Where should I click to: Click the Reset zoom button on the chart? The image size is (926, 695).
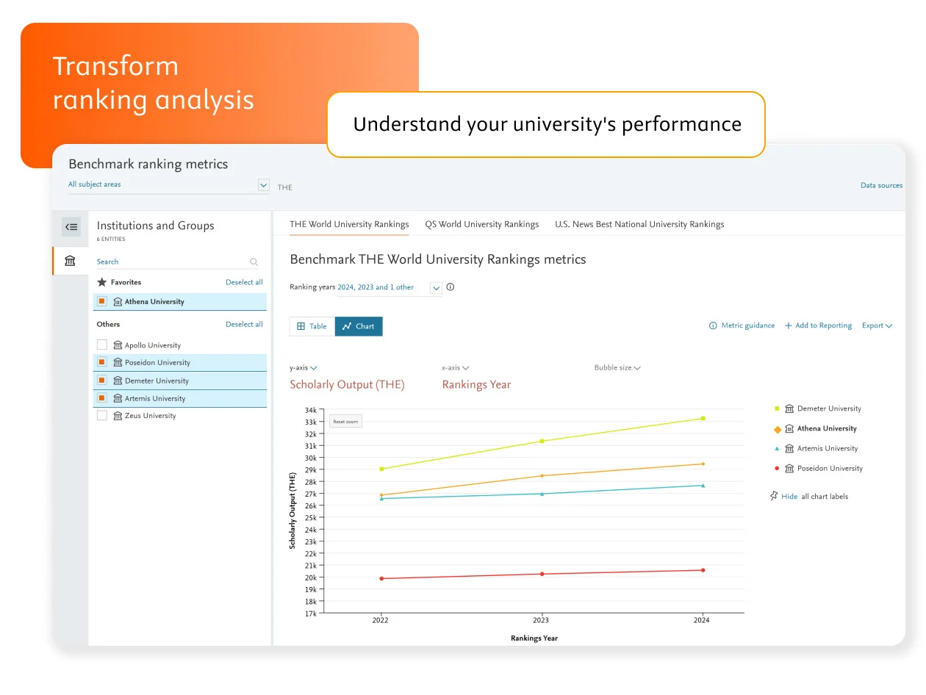click(345, 421)
